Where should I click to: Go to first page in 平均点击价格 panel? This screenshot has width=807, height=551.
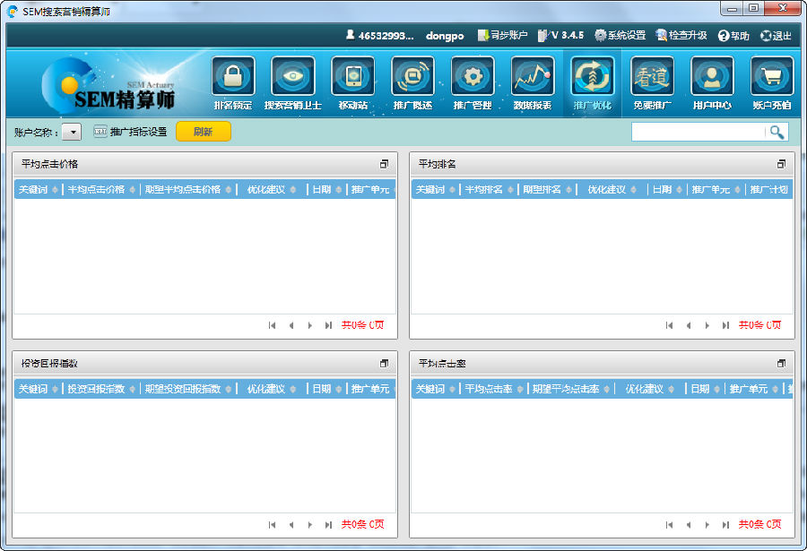(273, 325)
